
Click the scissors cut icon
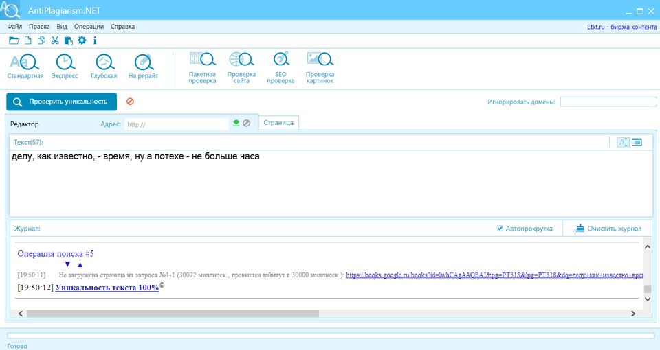point(55,40)
